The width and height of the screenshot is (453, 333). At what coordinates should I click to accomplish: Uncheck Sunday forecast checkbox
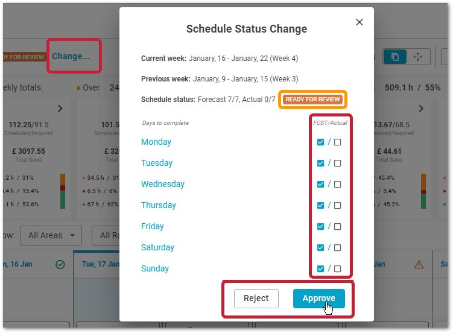click(x=320, y=268)
